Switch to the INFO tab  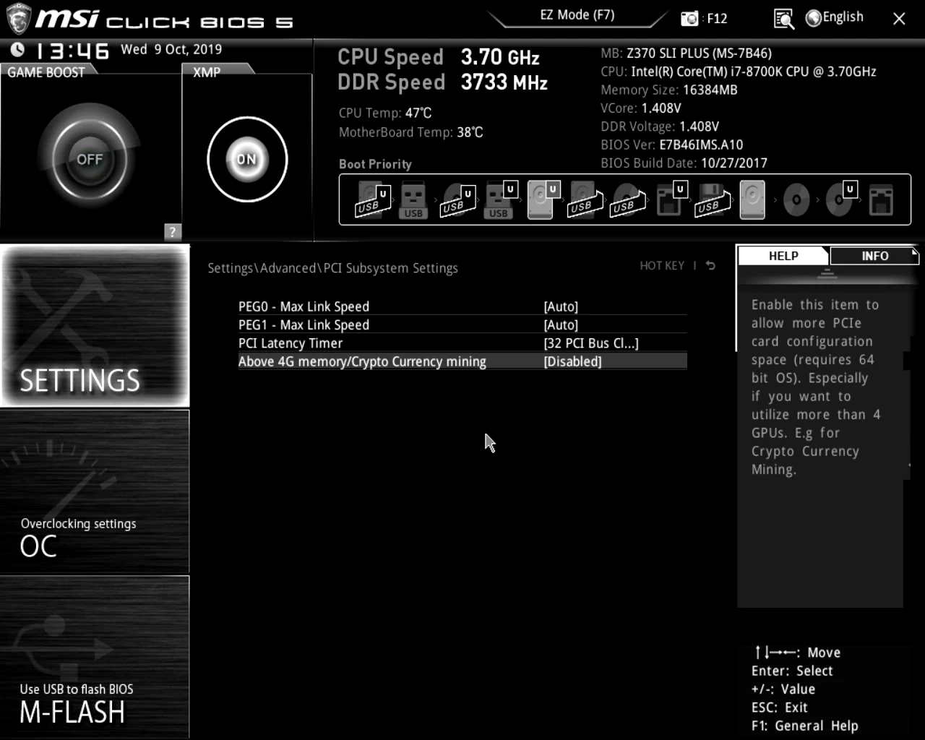click(874, 256)
